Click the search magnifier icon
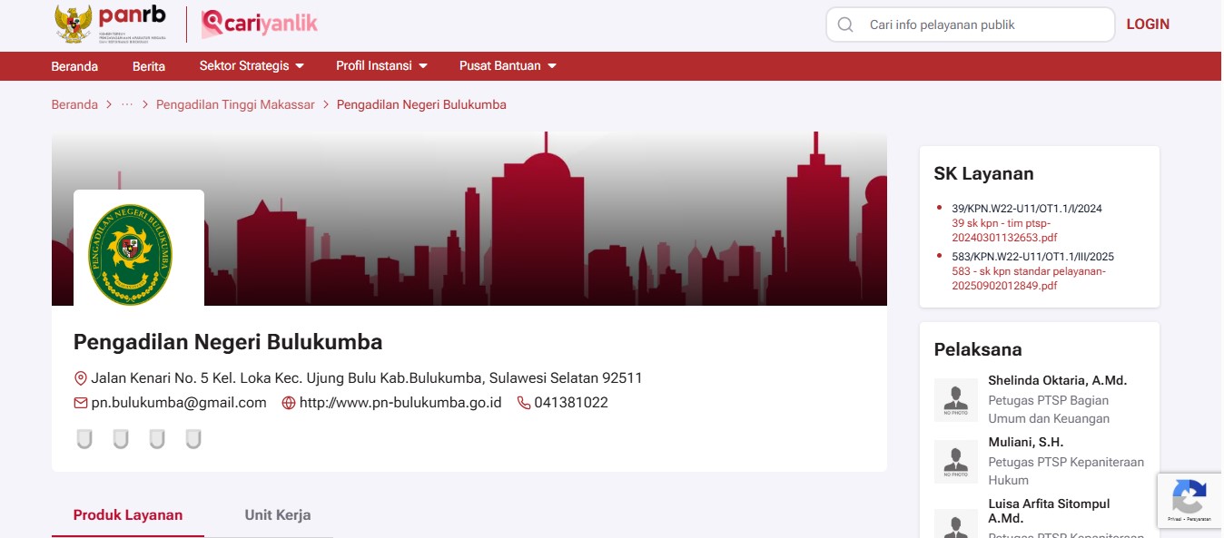1224x538 pixels. point(845,25)
